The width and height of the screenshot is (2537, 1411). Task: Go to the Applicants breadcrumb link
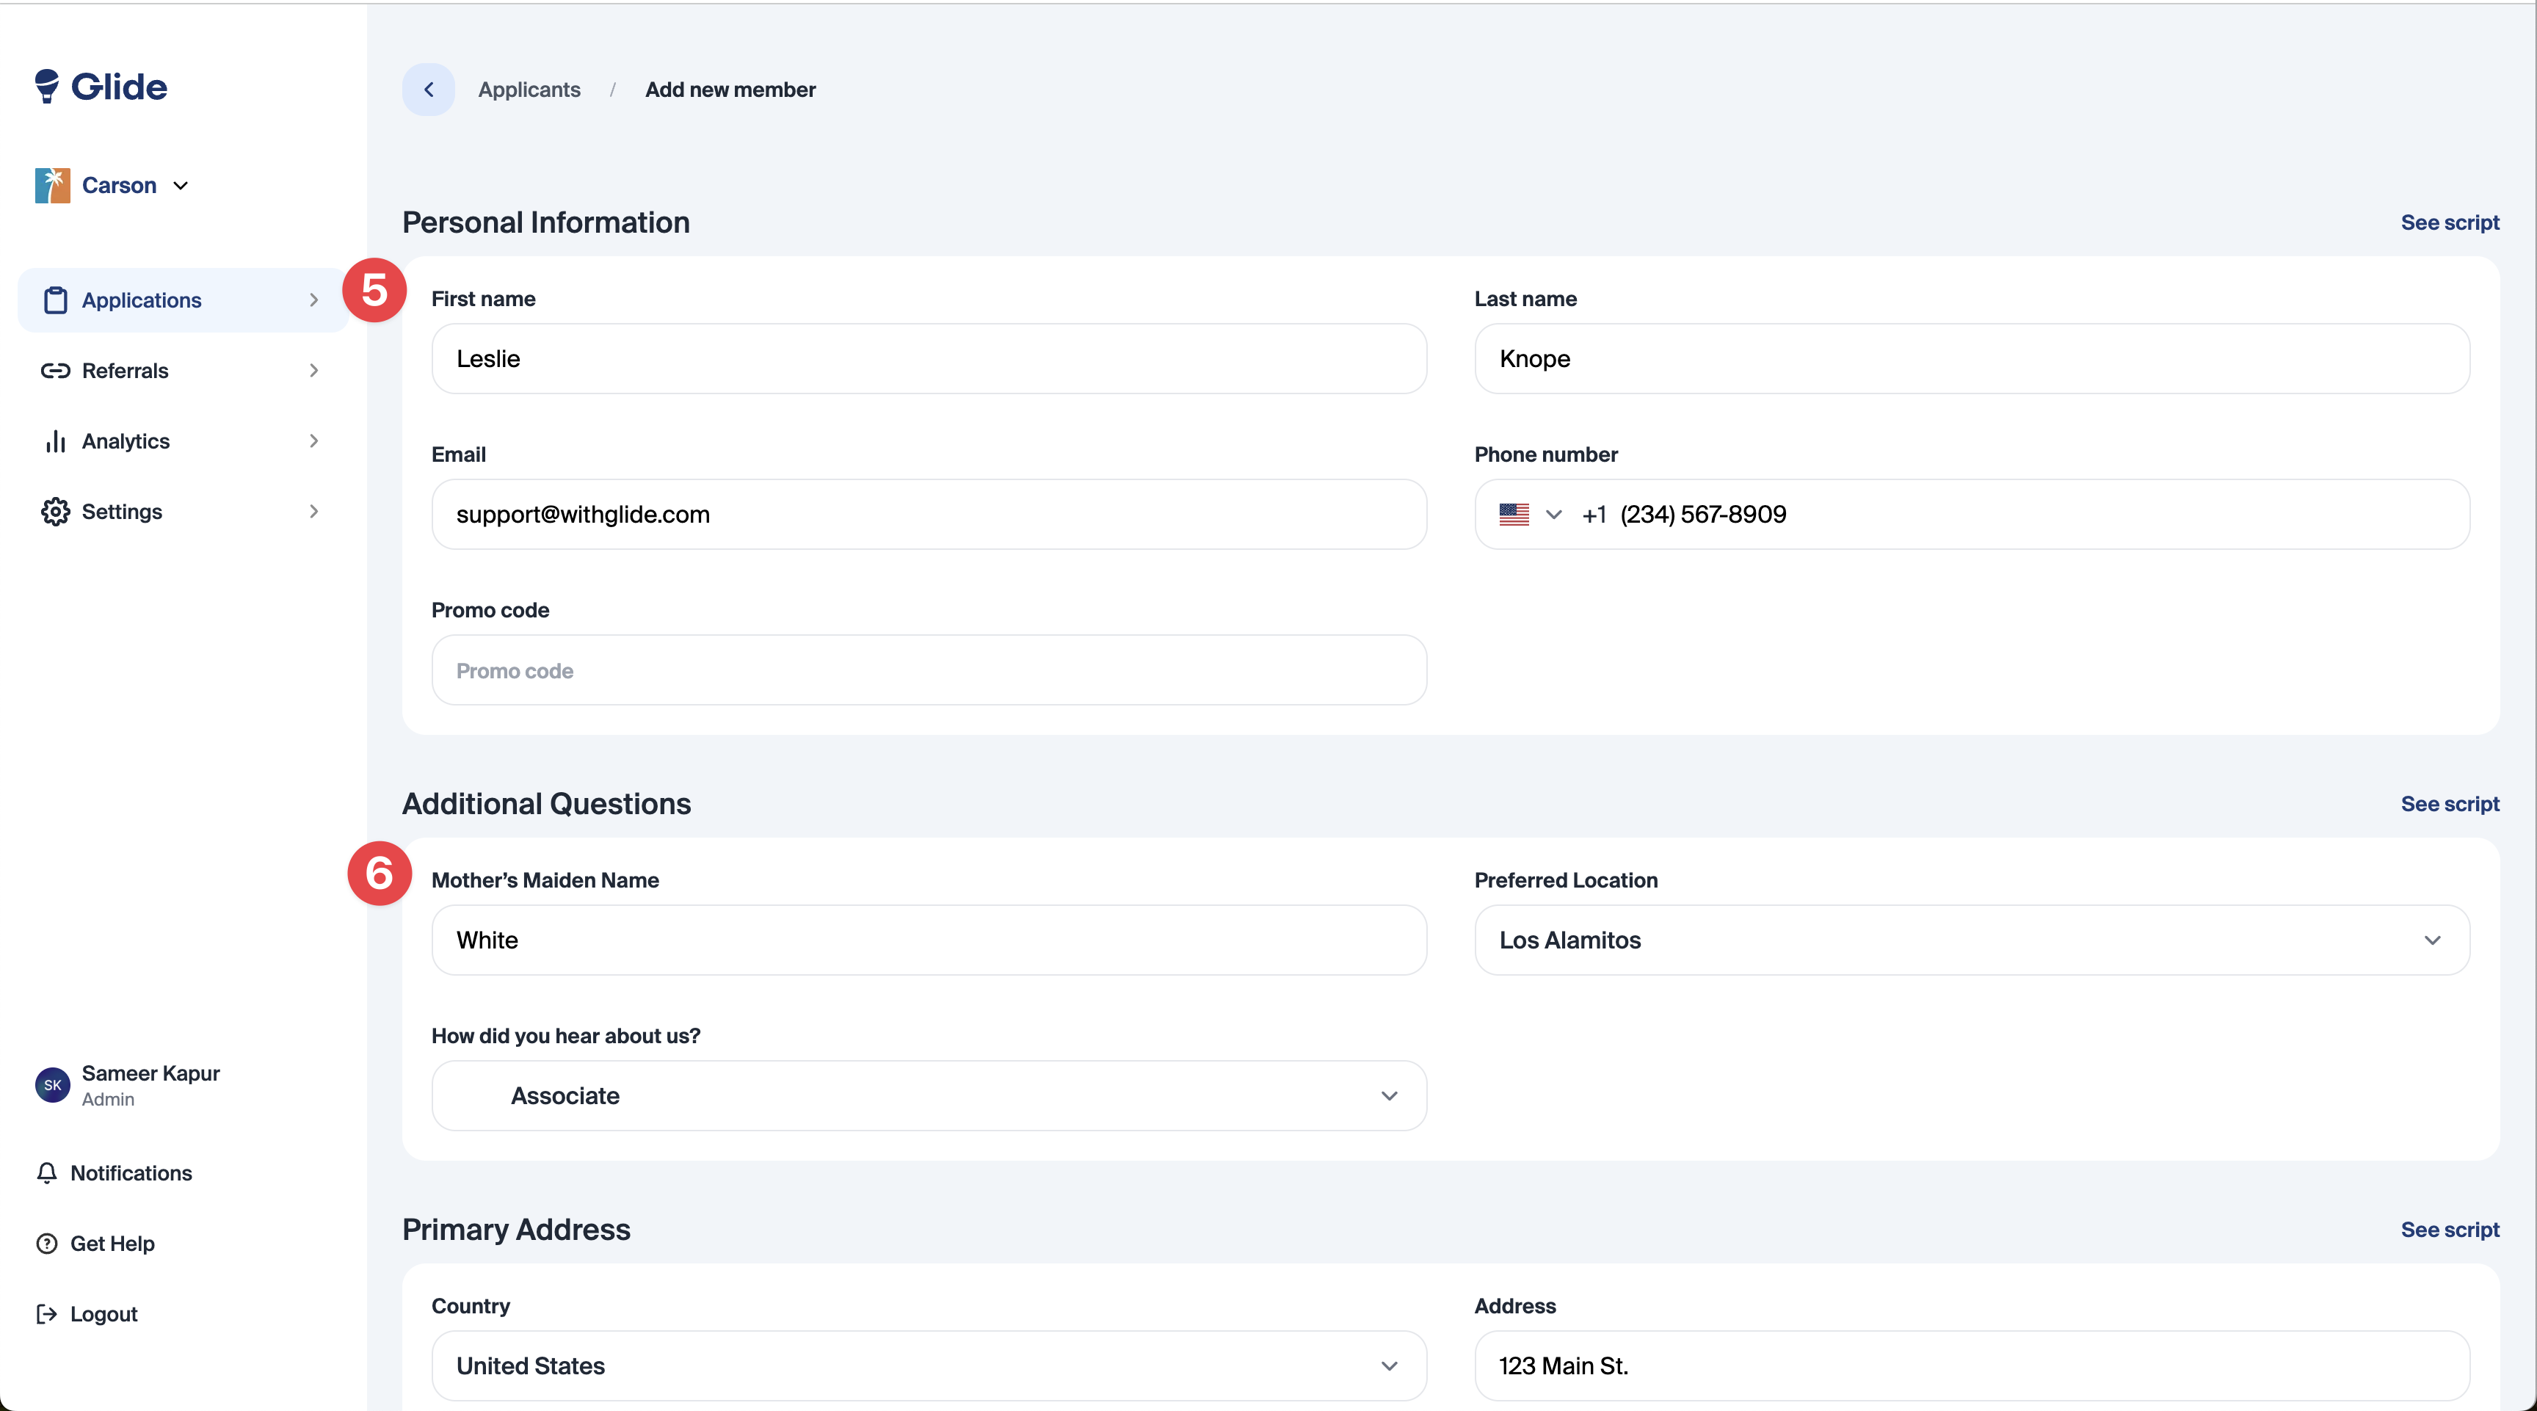tap(529, 90)
